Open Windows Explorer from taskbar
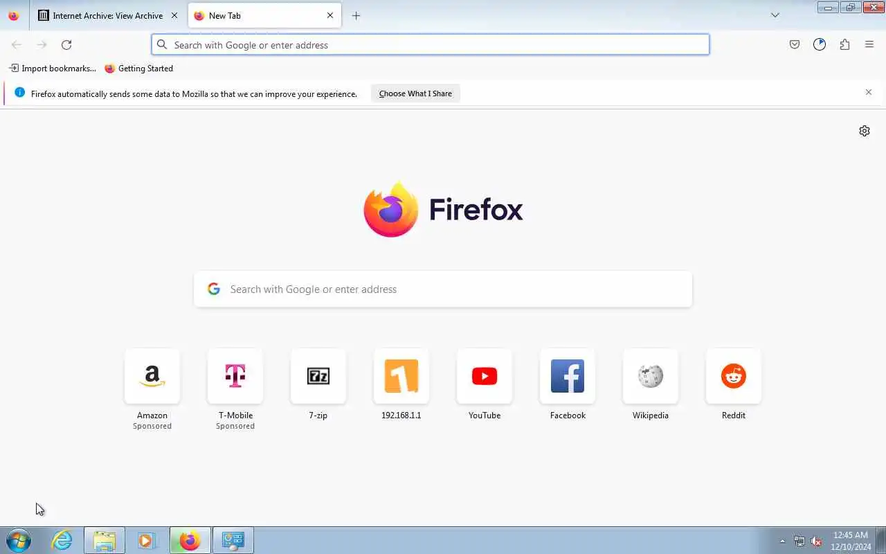Image resolution: width=886 pixels, height=554 pixels. 105,540
